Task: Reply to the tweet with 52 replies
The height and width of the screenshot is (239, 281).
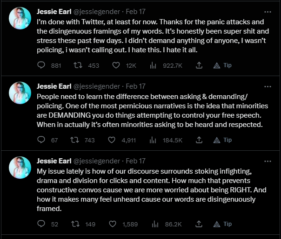Action: tap(41, 224)
